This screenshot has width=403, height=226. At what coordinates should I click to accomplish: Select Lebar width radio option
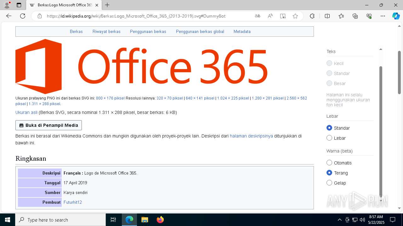(x=329, y=138)
